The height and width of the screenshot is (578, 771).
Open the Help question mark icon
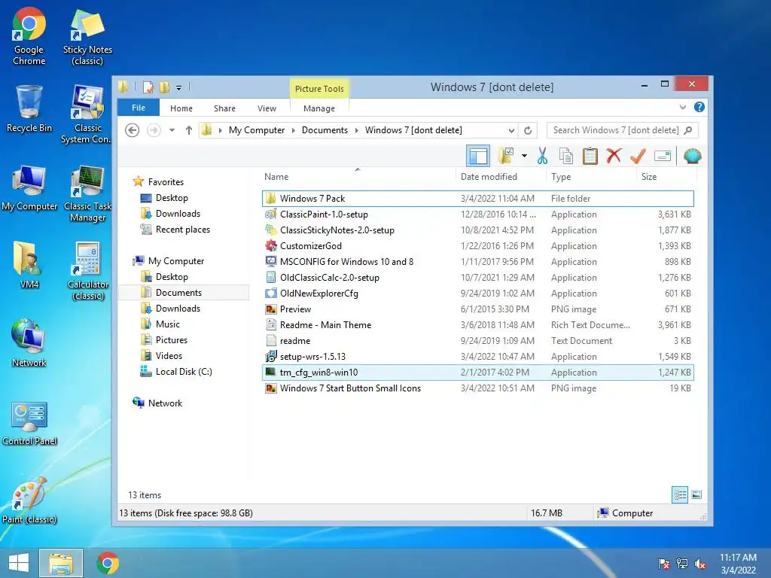click(699, 107)
